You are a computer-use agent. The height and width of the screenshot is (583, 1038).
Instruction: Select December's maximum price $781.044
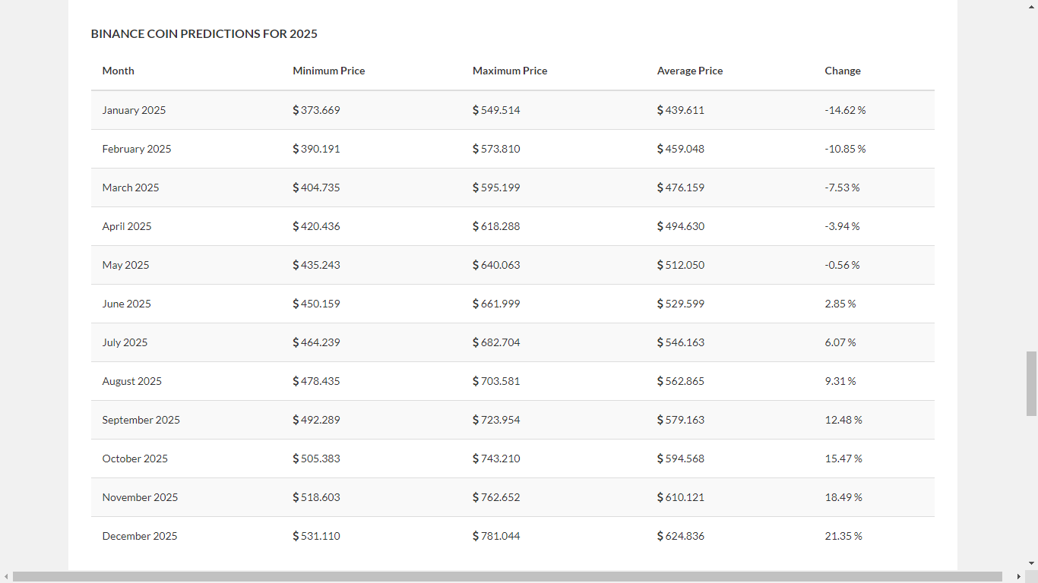496,536
